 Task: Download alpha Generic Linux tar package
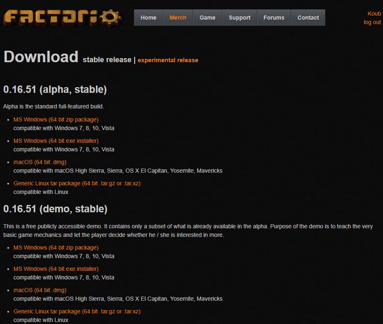(77, 183)
